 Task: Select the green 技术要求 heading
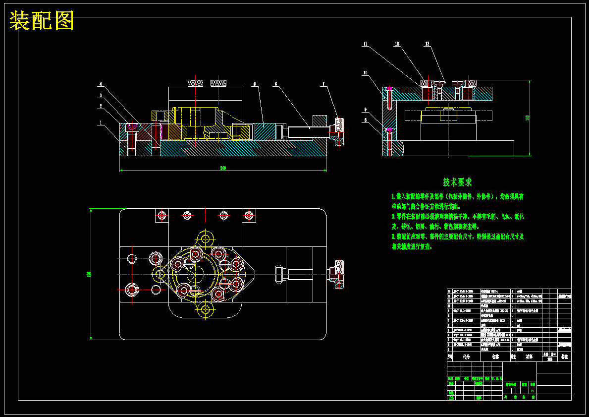tap(457, 182)
